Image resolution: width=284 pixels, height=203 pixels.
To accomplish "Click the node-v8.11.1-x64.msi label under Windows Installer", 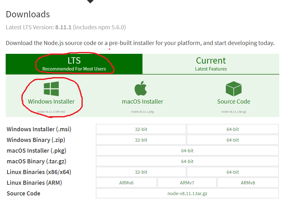I will 51,111.
